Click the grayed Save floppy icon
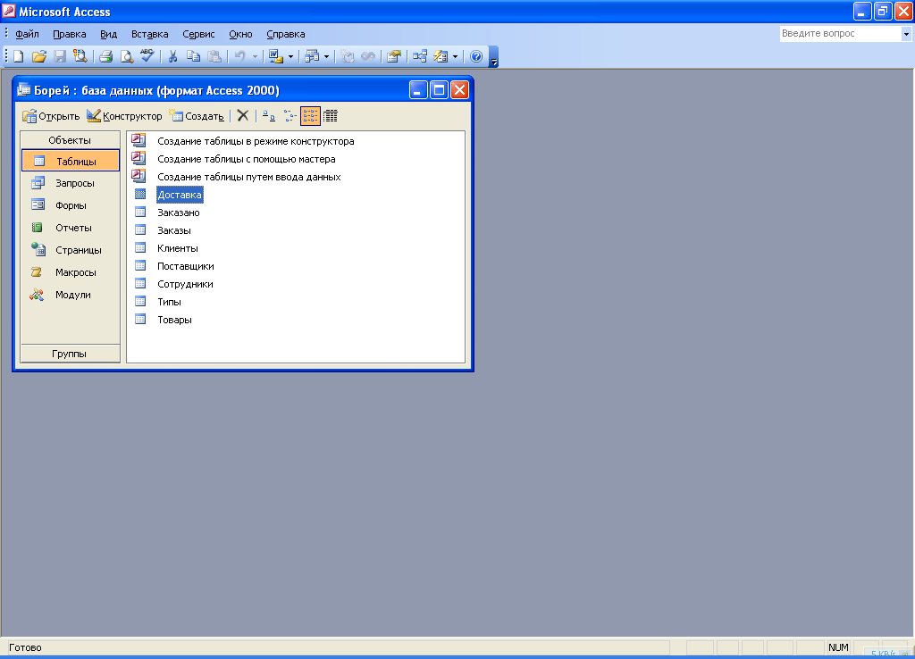 pyautogui.click(x=60, y=56)
